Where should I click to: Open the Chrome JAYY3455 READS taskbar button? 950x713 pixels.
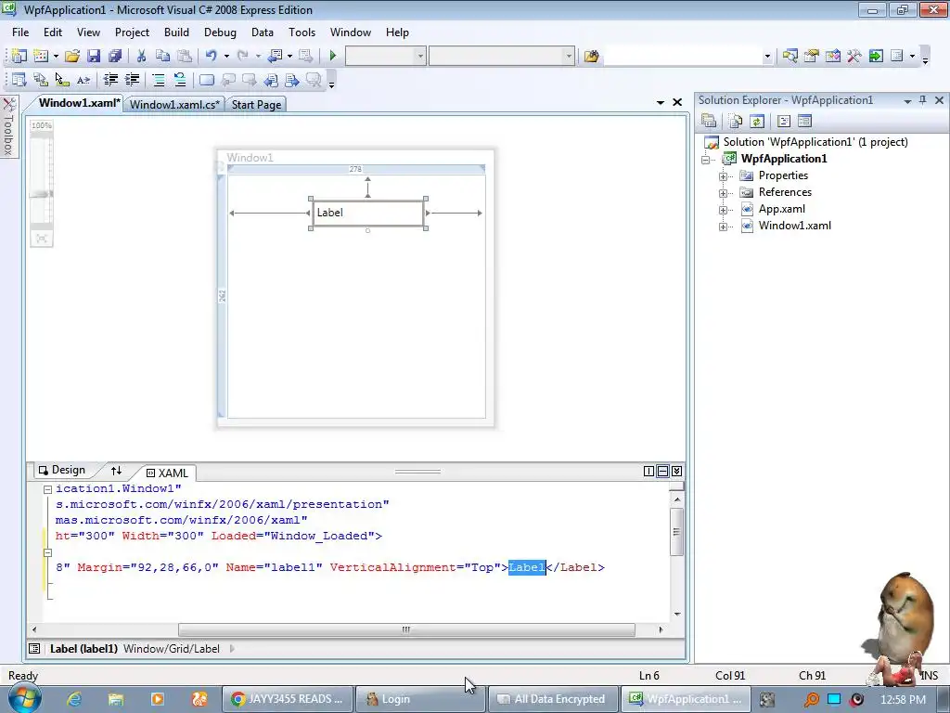tap(286, 699)
